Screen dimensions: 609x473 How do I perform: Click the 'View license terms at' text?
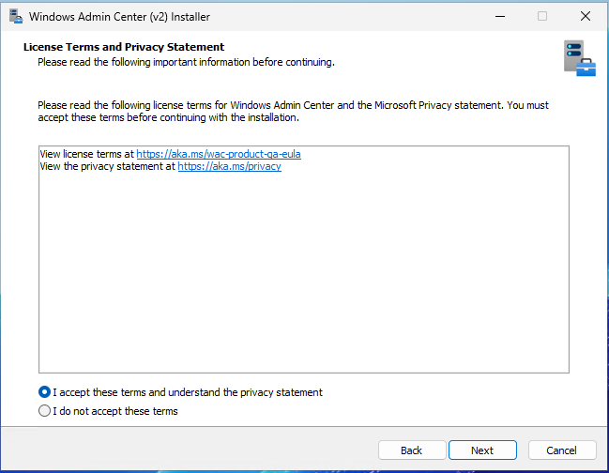pos(87,153)
